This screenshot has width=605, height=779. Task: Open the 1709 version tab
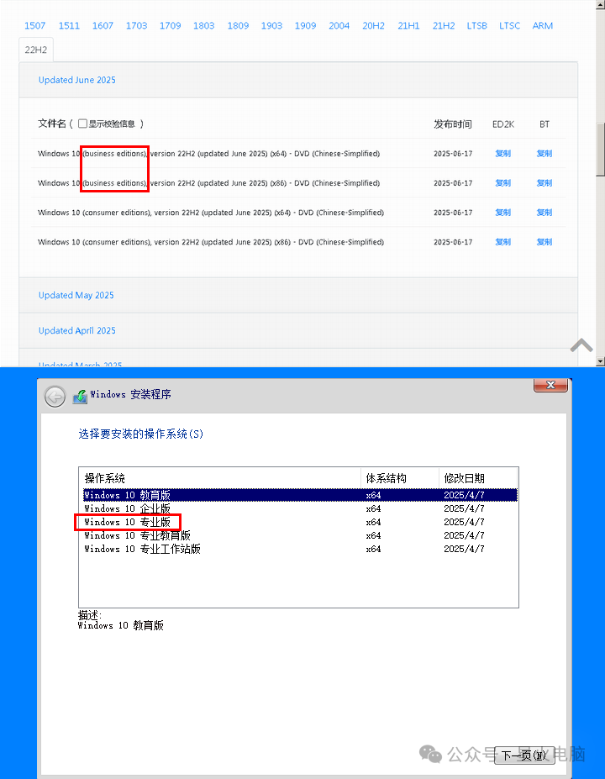click(x=171, y=26)
